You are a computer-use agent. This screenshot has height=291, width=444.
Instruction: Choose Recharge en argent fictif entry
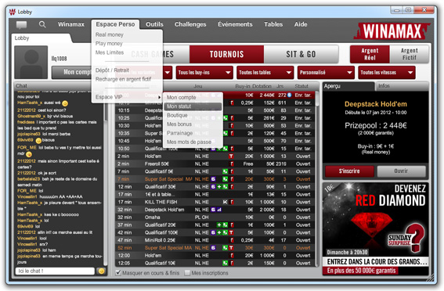[123, 79]
